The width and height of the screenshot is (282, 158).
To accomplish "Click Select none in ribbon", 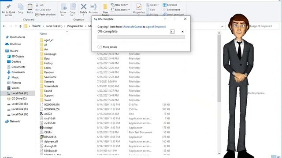I will point(171,10).
